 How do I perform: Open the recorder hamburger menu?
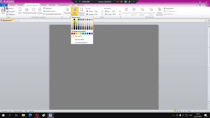point(76,2)
